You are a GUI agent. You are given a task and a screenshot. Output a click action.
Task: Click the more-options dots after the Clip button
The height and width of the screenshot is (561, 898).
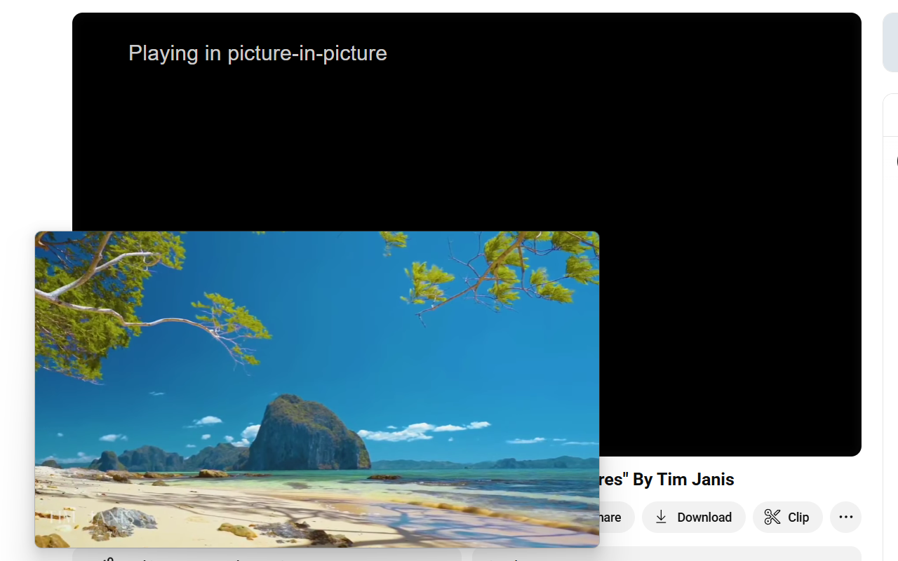tap(845, 517)
